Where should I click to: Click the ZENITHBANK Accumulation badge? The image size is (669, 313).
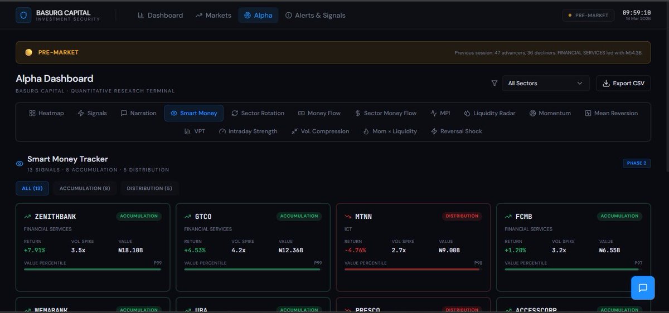pyautogui.click(x=139, y=216)
